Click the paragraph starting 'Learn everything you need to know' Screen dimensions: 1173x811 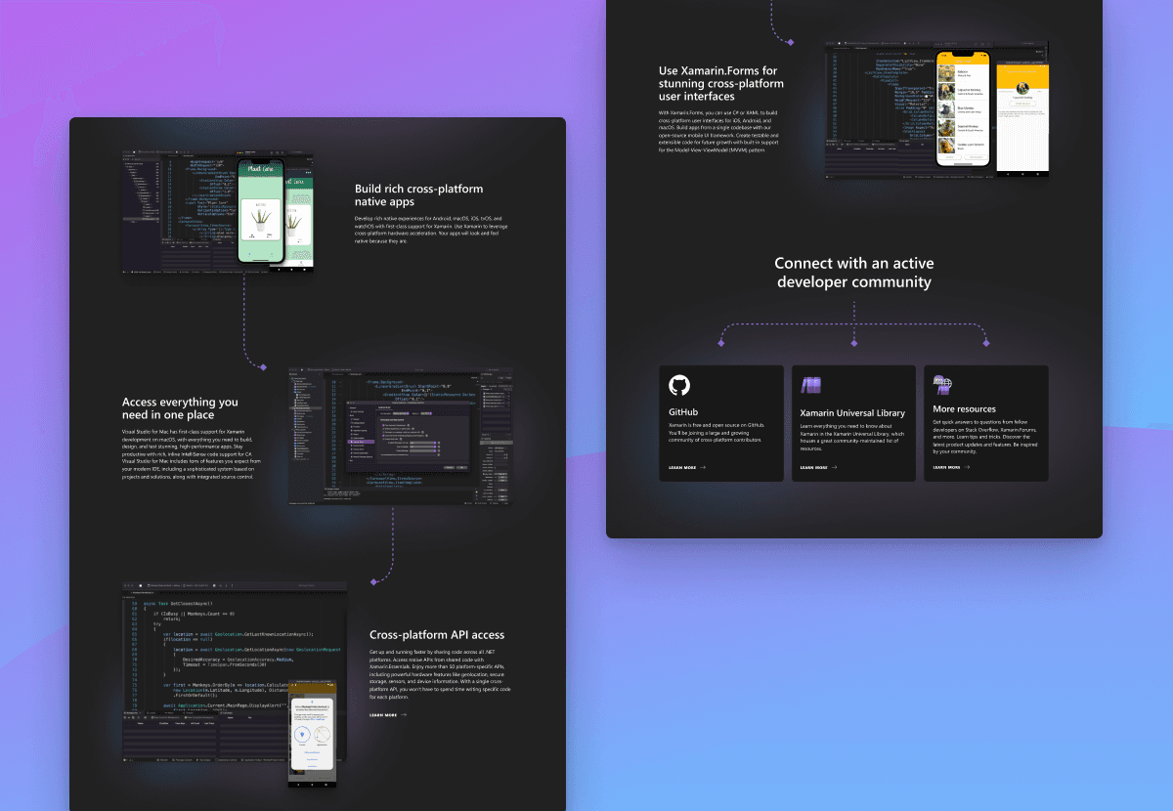click(x=852, y=438)
